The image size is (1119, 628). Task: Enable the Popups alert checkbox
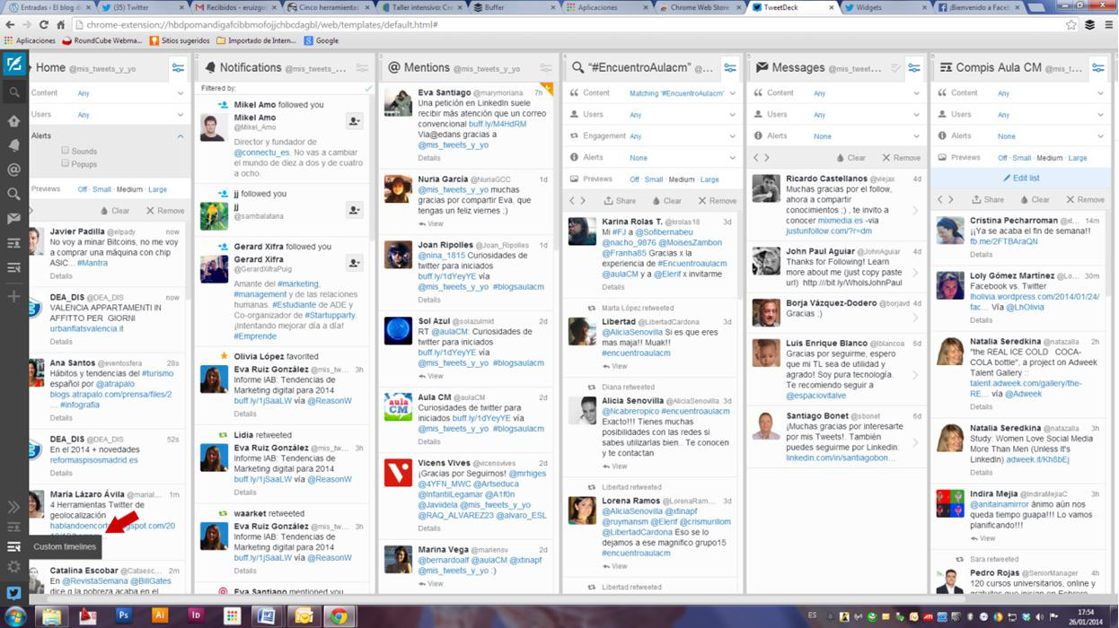coord(66,164)
